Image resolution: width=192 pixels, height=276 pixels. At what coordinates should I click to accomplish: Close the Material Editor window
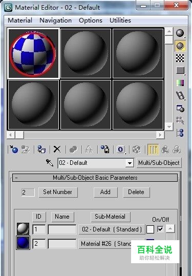click(176, 5)
